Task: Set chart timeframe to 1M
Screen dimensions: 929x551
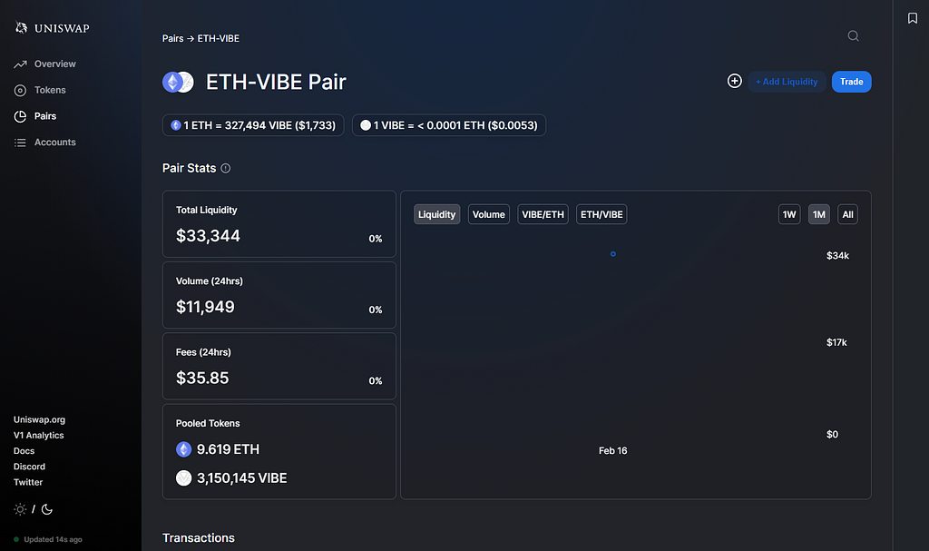Action: tap(819, 215)
